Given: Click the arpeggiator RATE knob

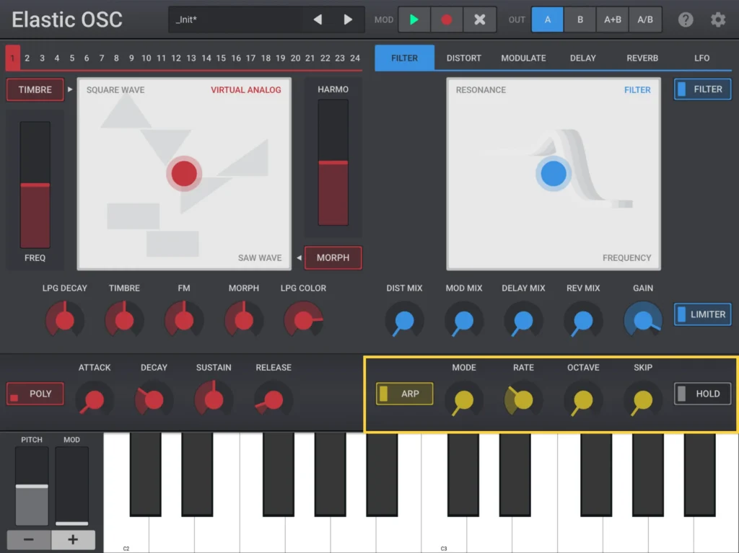Looking at the screenshot, I should 523,400.
